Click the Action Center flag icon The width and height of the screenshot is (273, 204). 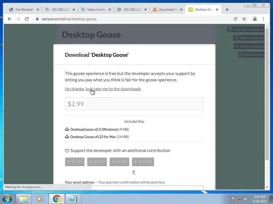point(233,199)
